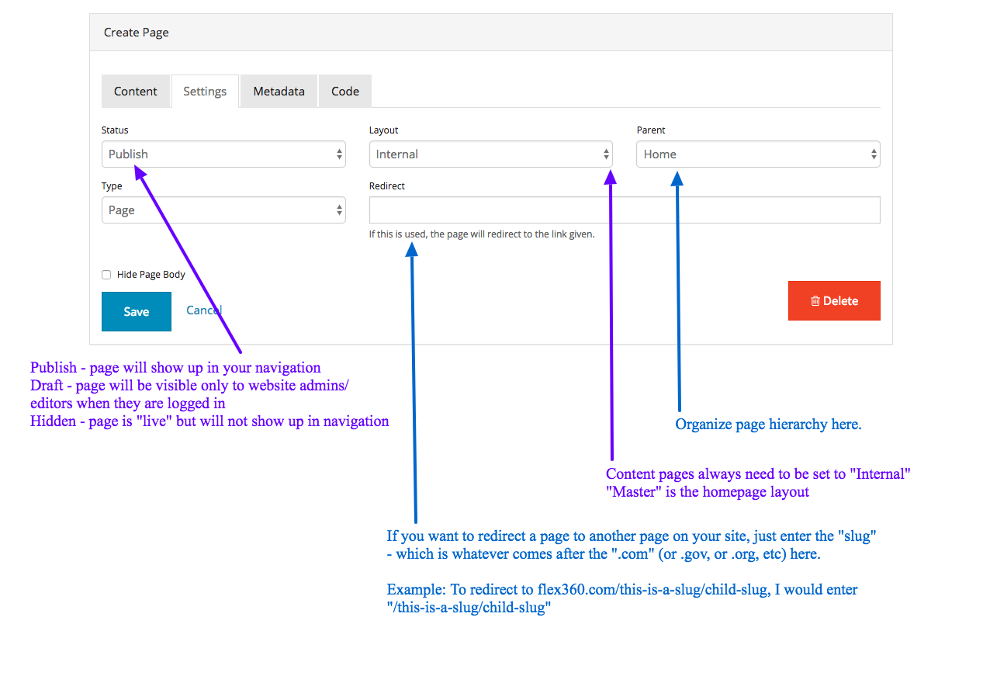Click the Parent field's up-down arrows

874,154
